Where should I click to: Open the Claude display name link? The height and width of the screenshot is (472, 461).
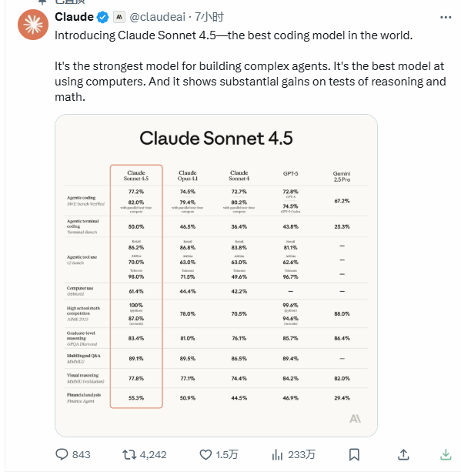pos(74,17)
